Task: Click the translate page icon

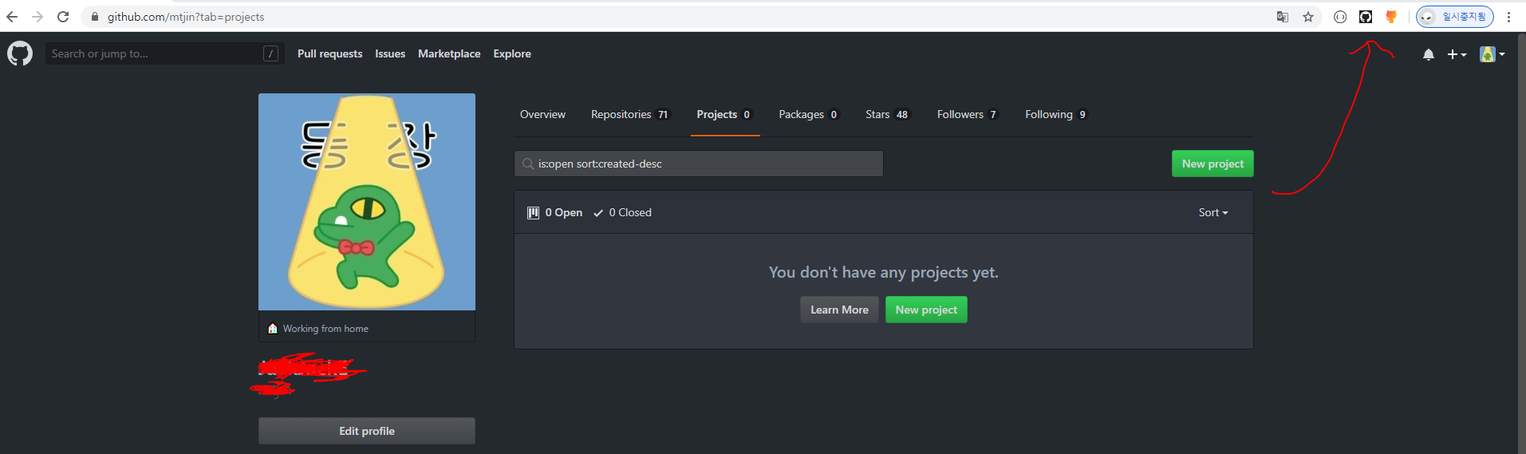Action: click(x=1283, y=17)
